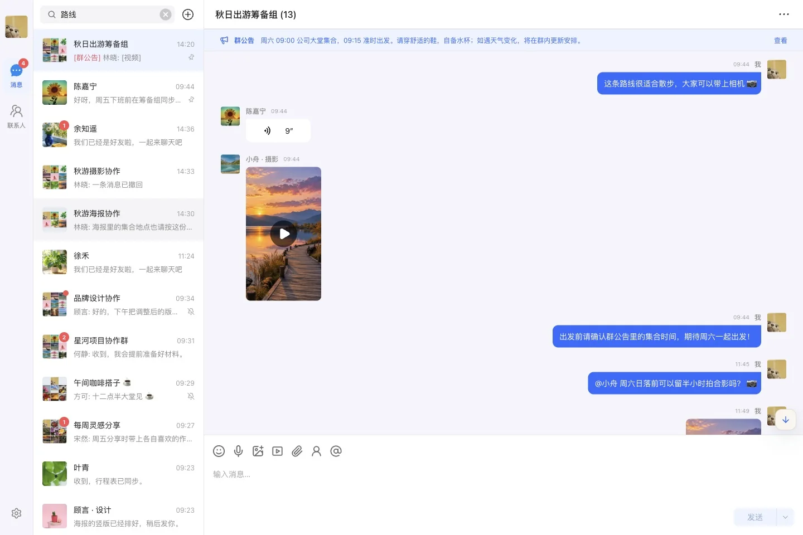Play 陈嘉宁's 9-second voice message
Screen dimensions: 803x535
click(278, 130)
